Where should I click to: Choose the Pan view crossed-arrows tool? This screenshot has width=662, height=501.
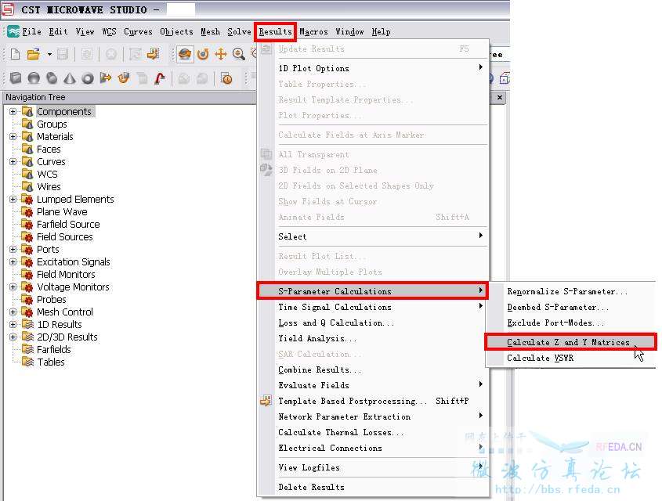point(221,54)
